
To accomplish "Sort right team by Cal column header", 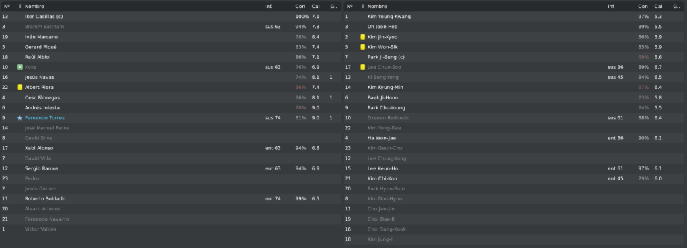I will [659, 7].
